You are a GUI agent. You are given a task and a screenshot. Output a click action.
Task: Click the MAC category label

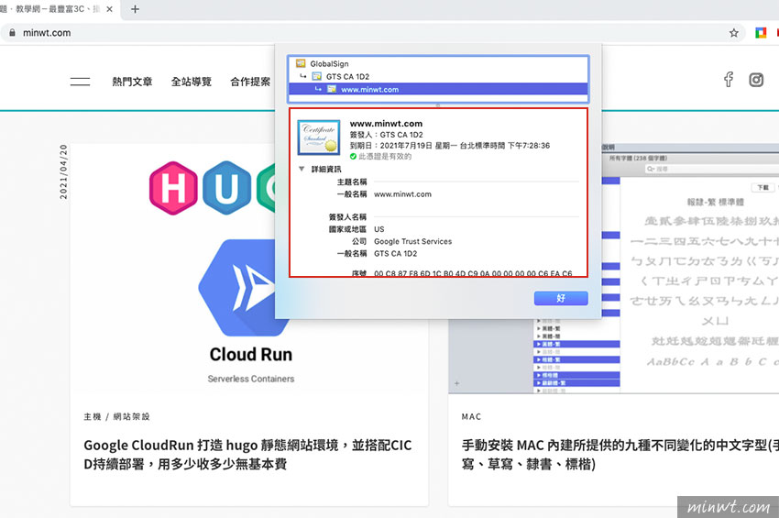(471, 416)
